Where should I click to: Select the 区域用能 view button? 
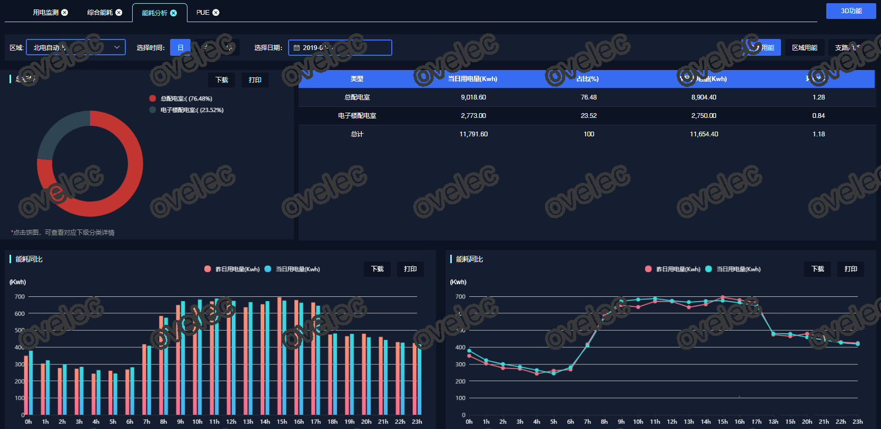click(x=804, y=48)
